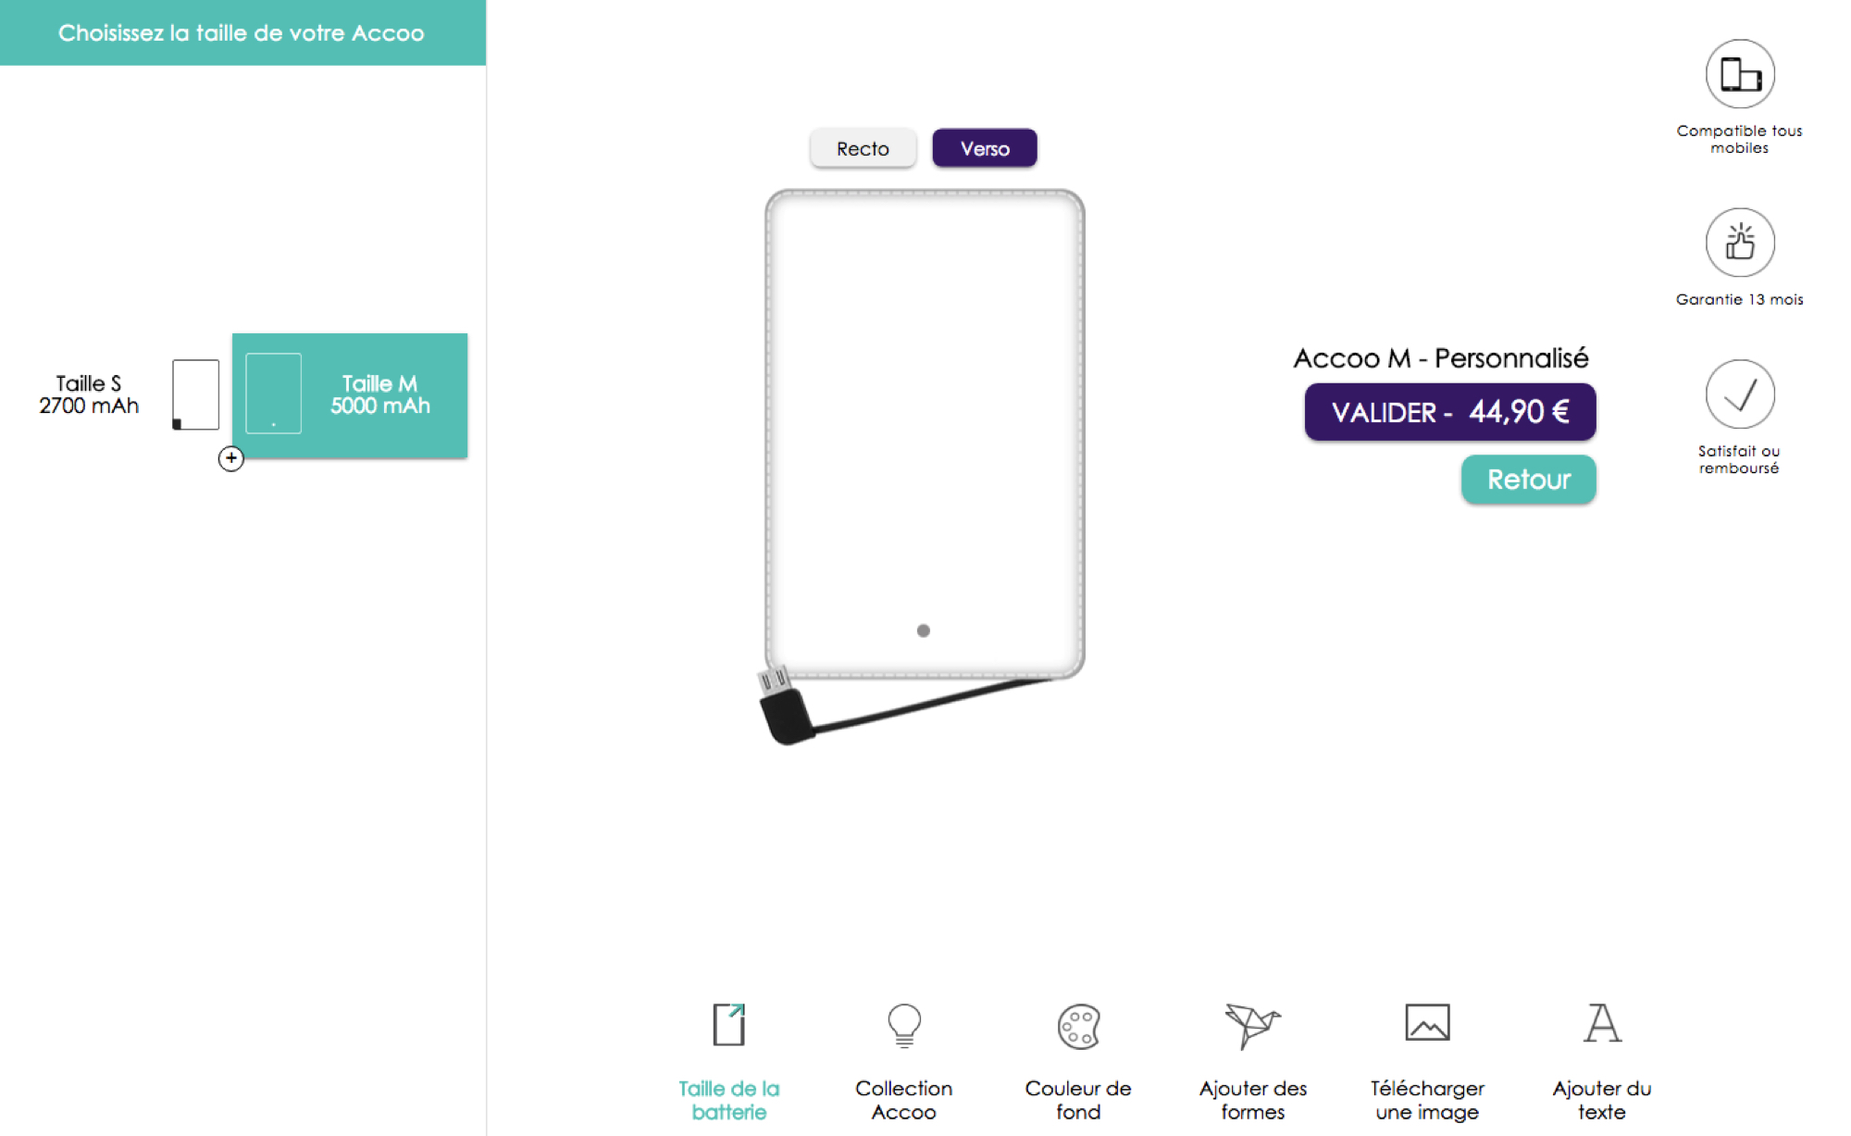Switch to the Recto view

pyautogui.click(x=863, y=148)
